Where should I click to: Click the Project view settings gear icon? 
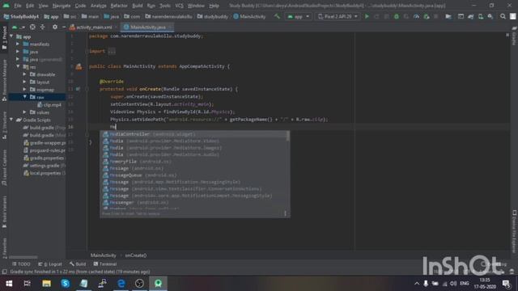coord(55,27)
